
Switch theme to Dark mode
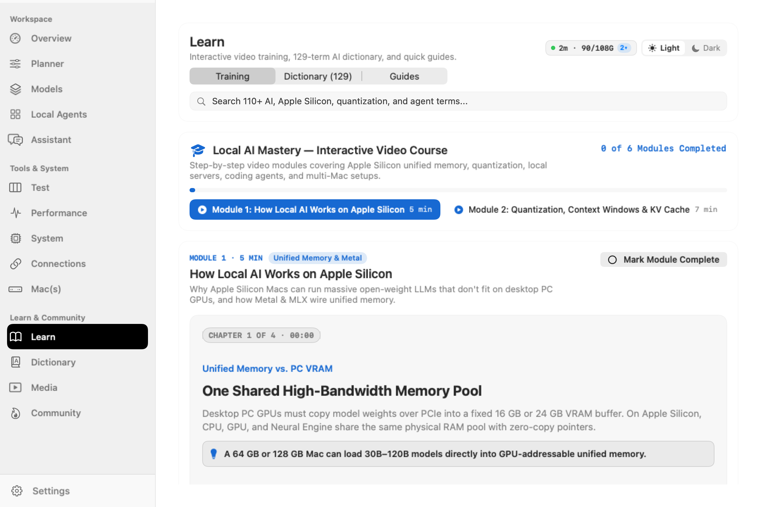coord(706,48)
